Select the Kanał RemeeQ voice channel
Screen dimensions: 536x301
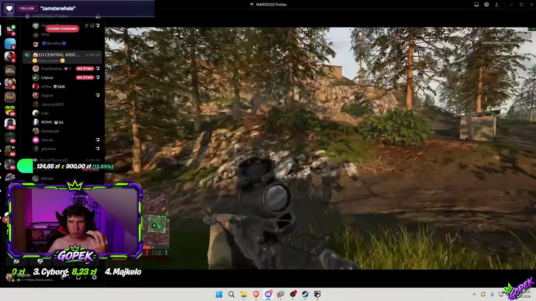pos(53,160)
